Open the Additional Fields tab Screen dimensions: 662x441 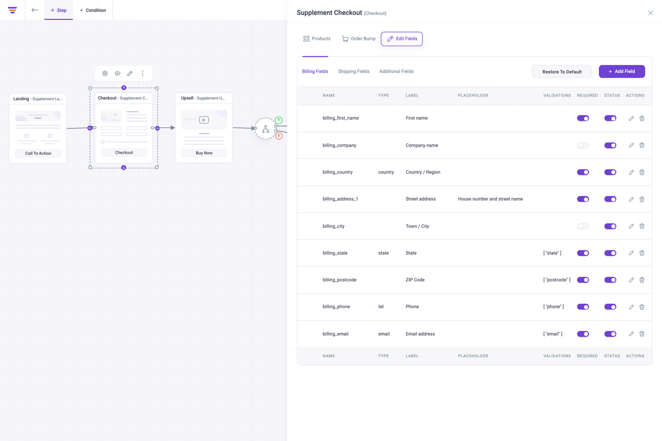pyautogui.click(x=396, y=72)
